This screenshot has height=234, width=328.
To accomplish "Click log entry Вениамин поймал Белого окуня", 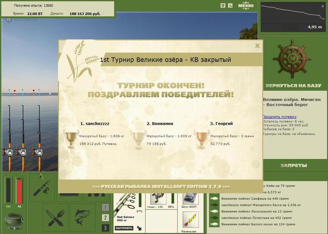I will 258,225.
